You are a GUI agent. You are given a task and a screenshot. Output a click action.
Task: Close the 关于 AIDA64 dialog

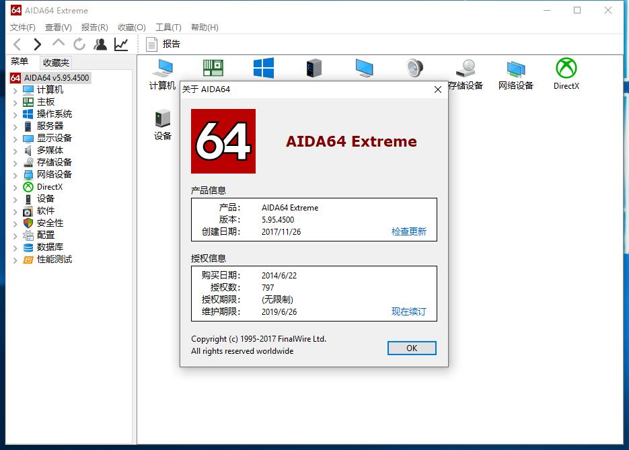[438, 89]
